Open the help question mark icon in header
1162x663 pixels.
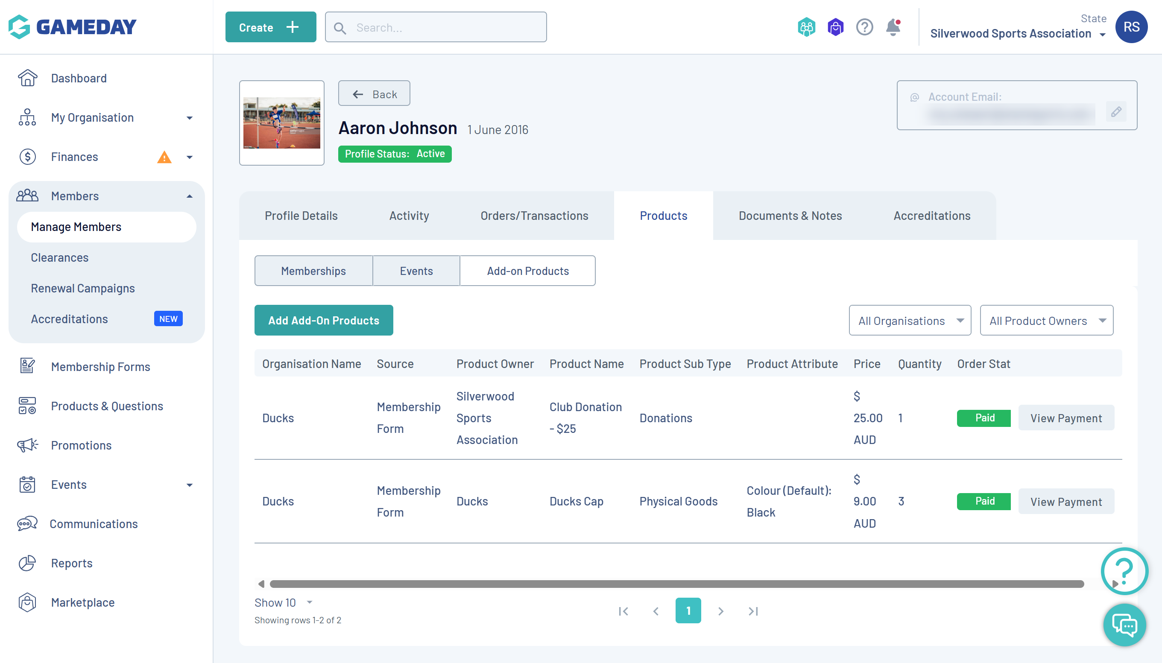pos(864,27)
